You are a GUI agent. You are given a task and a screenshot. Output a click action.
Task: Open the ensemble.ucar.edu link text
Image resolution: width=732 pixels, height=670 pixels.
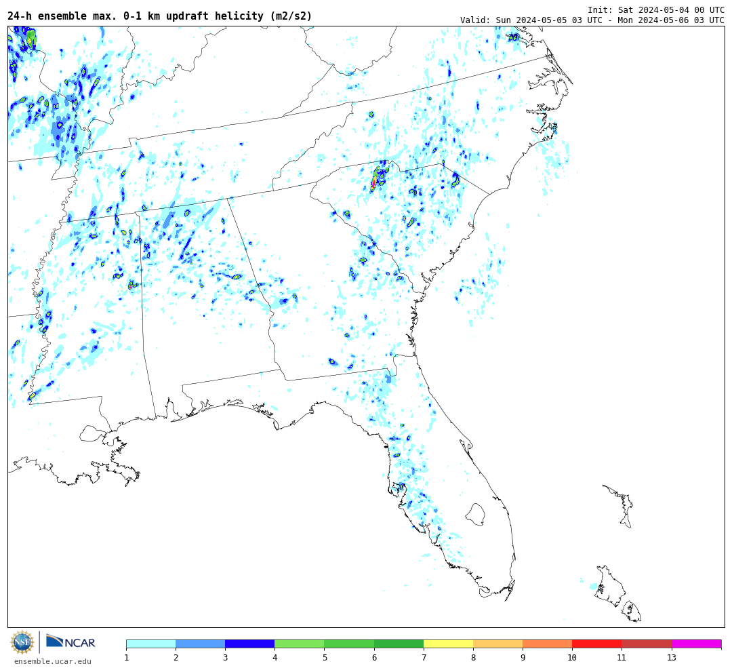pos(53,661)
